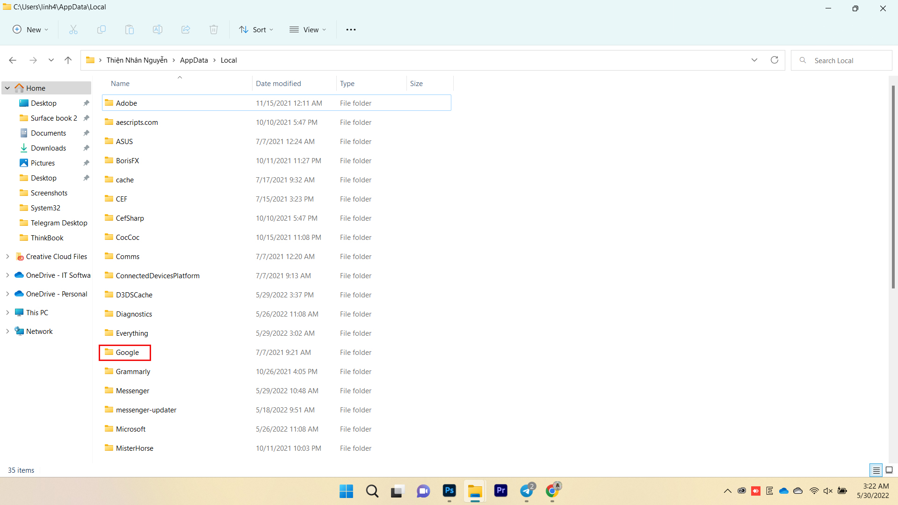Image resolution: width=898 pixels, height=505 pixels.
Task: Open Task View on taskbar
Action: 397,491
